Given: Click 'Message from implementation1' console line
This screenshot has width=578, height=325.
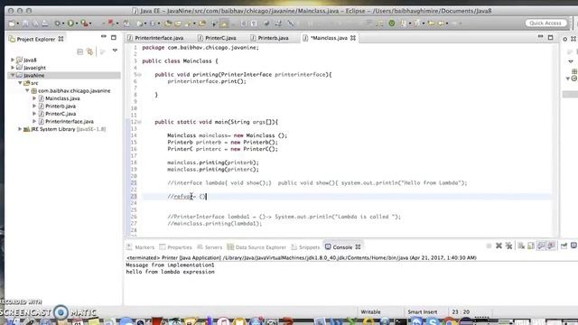Looking at the screenshot, I should (171, 265).
